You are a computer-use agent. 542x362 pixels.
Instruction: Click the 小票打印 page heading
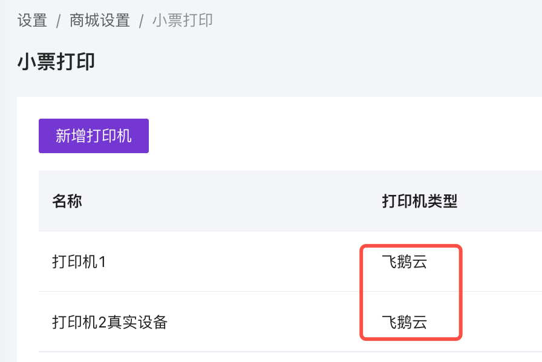click(56, 62)
